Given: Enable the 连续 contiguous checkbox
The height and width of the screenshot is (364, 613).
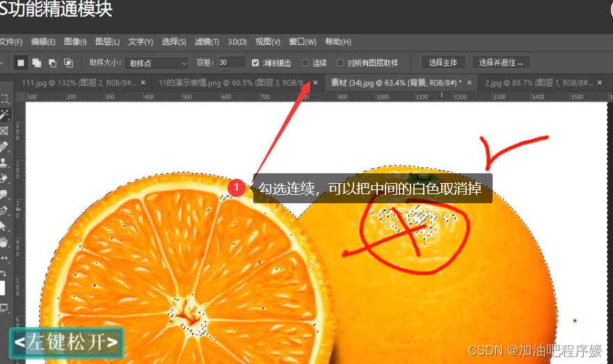Looking at the screenshot, I should (x=305, y=63).
